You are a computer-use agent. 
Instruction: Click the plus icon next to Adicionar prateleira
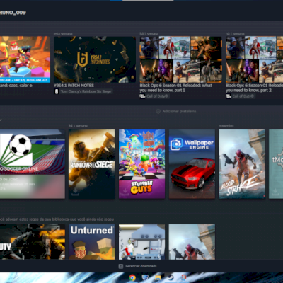(x=158, y=111)
